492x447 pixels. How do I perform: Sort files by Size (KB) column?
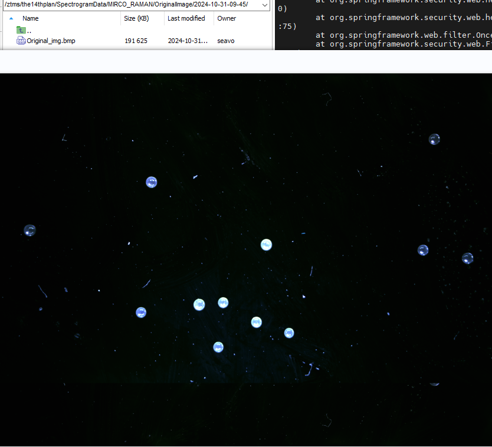[x=136, y=18]
